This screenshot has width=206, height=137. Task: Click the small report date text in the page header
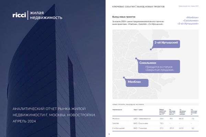(188, 6)
